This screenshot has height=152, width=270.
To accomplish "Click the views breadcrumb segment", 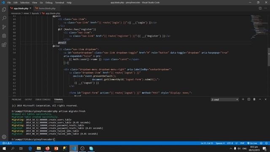I will pyautogui.click(x=26, y=13).
